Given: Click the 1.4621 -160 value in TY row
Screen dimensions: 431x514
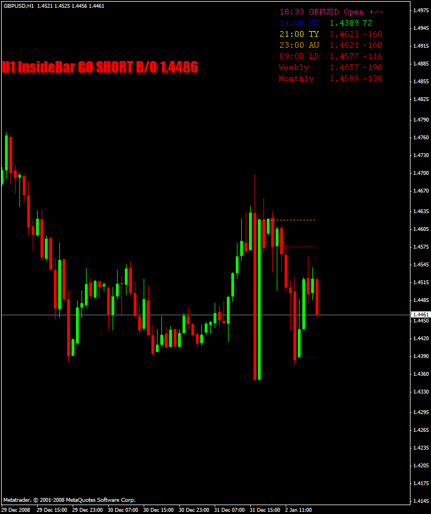Looking at the screenshot, I should click(356, 34).
